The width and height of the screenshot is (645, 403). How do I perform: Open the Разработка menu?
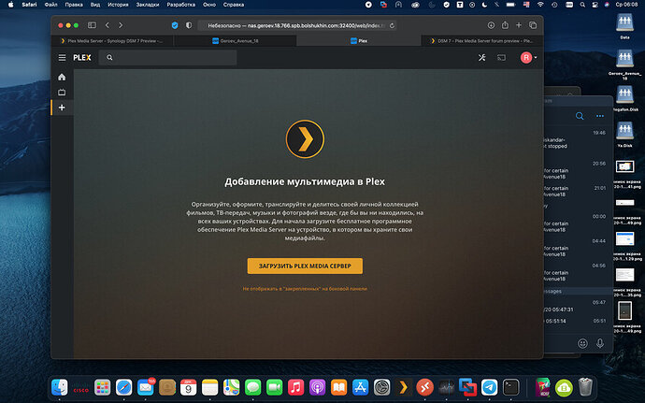pos(181,5)
